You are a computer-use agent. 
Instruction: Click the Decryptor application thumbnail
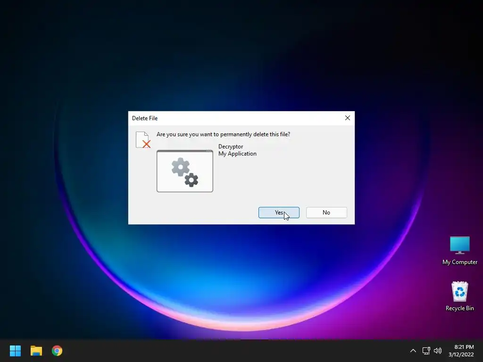(185, 171)
